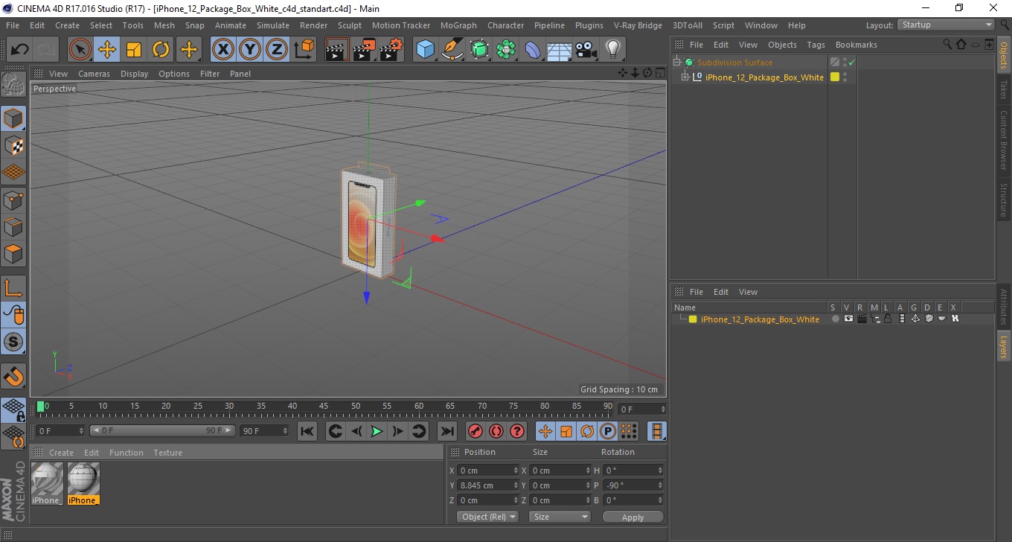This screenshot has width=1012, height=542.
Task: Toggle layer Solo dot for iPhone_12_Package_Box_White
Action: (x=835, y=319)
